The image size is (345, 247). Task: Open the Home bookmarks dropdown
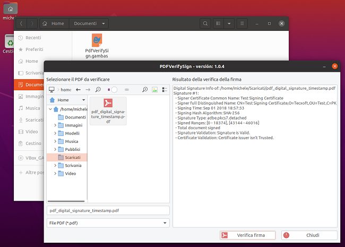67,100
